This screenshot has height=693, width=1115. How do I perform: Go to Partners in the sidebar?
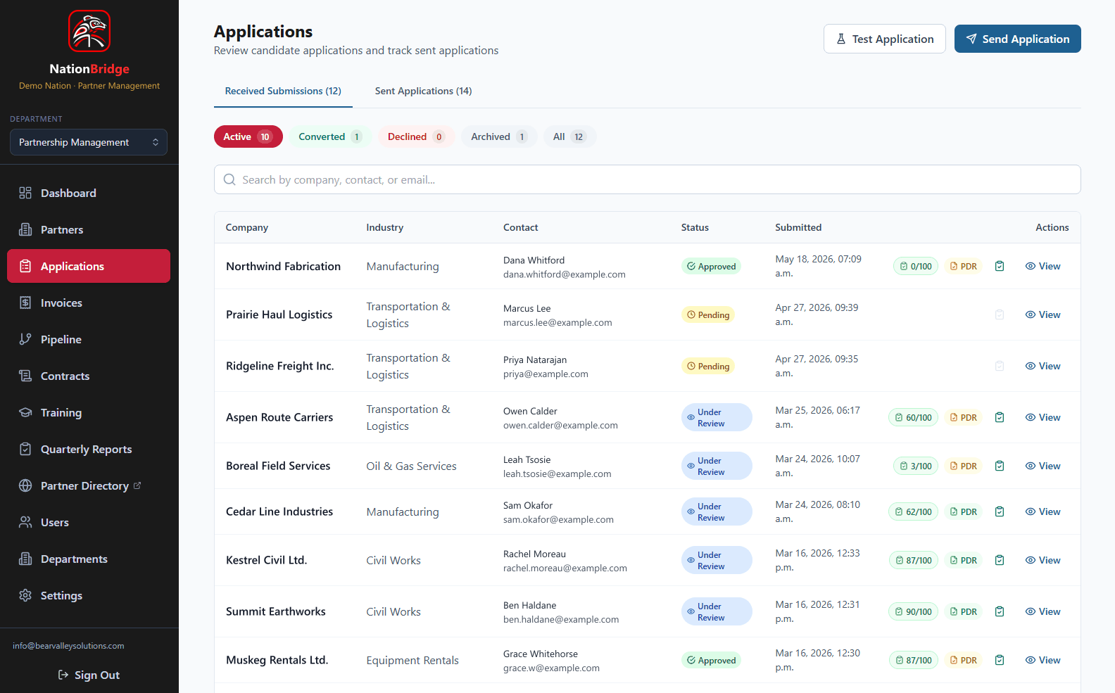(x=89, y=229)
